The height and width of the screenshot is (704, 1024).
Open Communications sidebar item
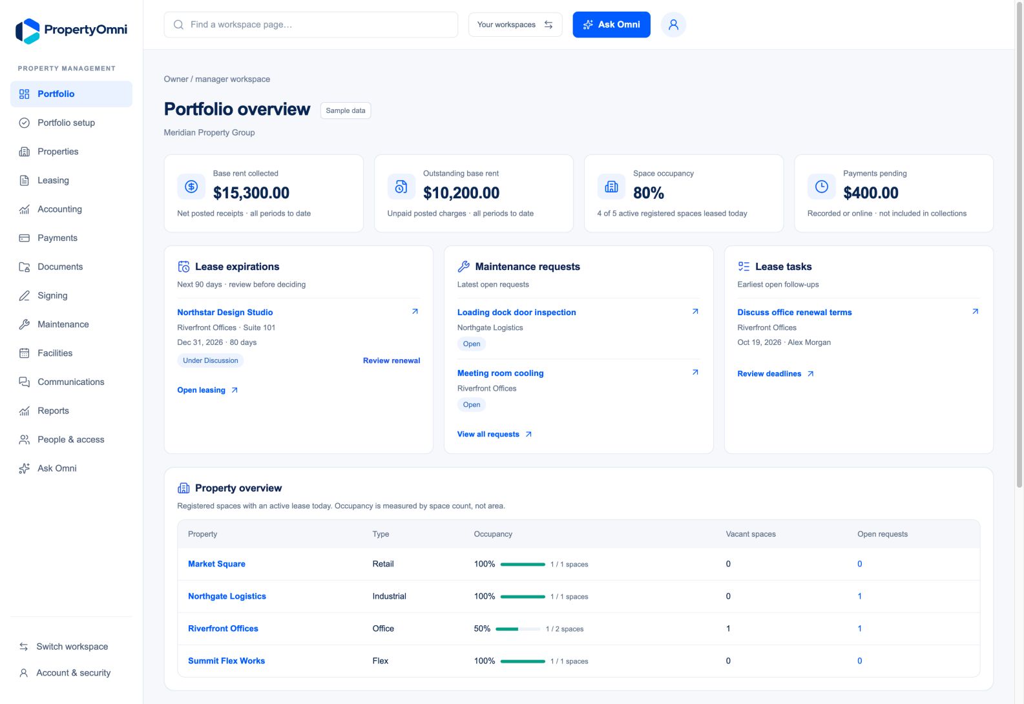tap(71, 382)
